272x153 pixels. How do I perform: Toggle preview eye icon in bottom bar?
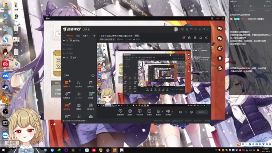[186, 112]
